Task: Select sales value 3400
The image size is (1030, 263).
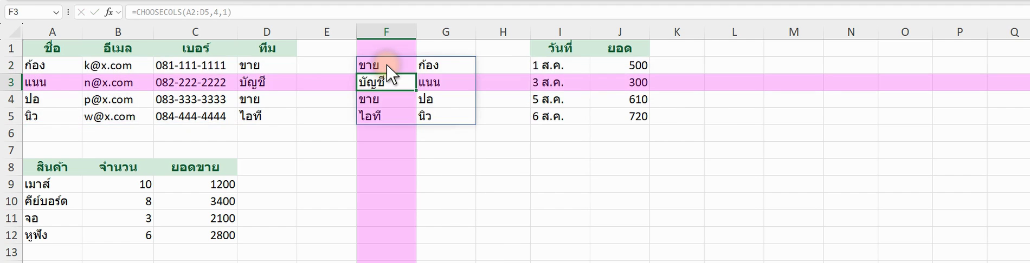Action: click(x=195, y=201)
